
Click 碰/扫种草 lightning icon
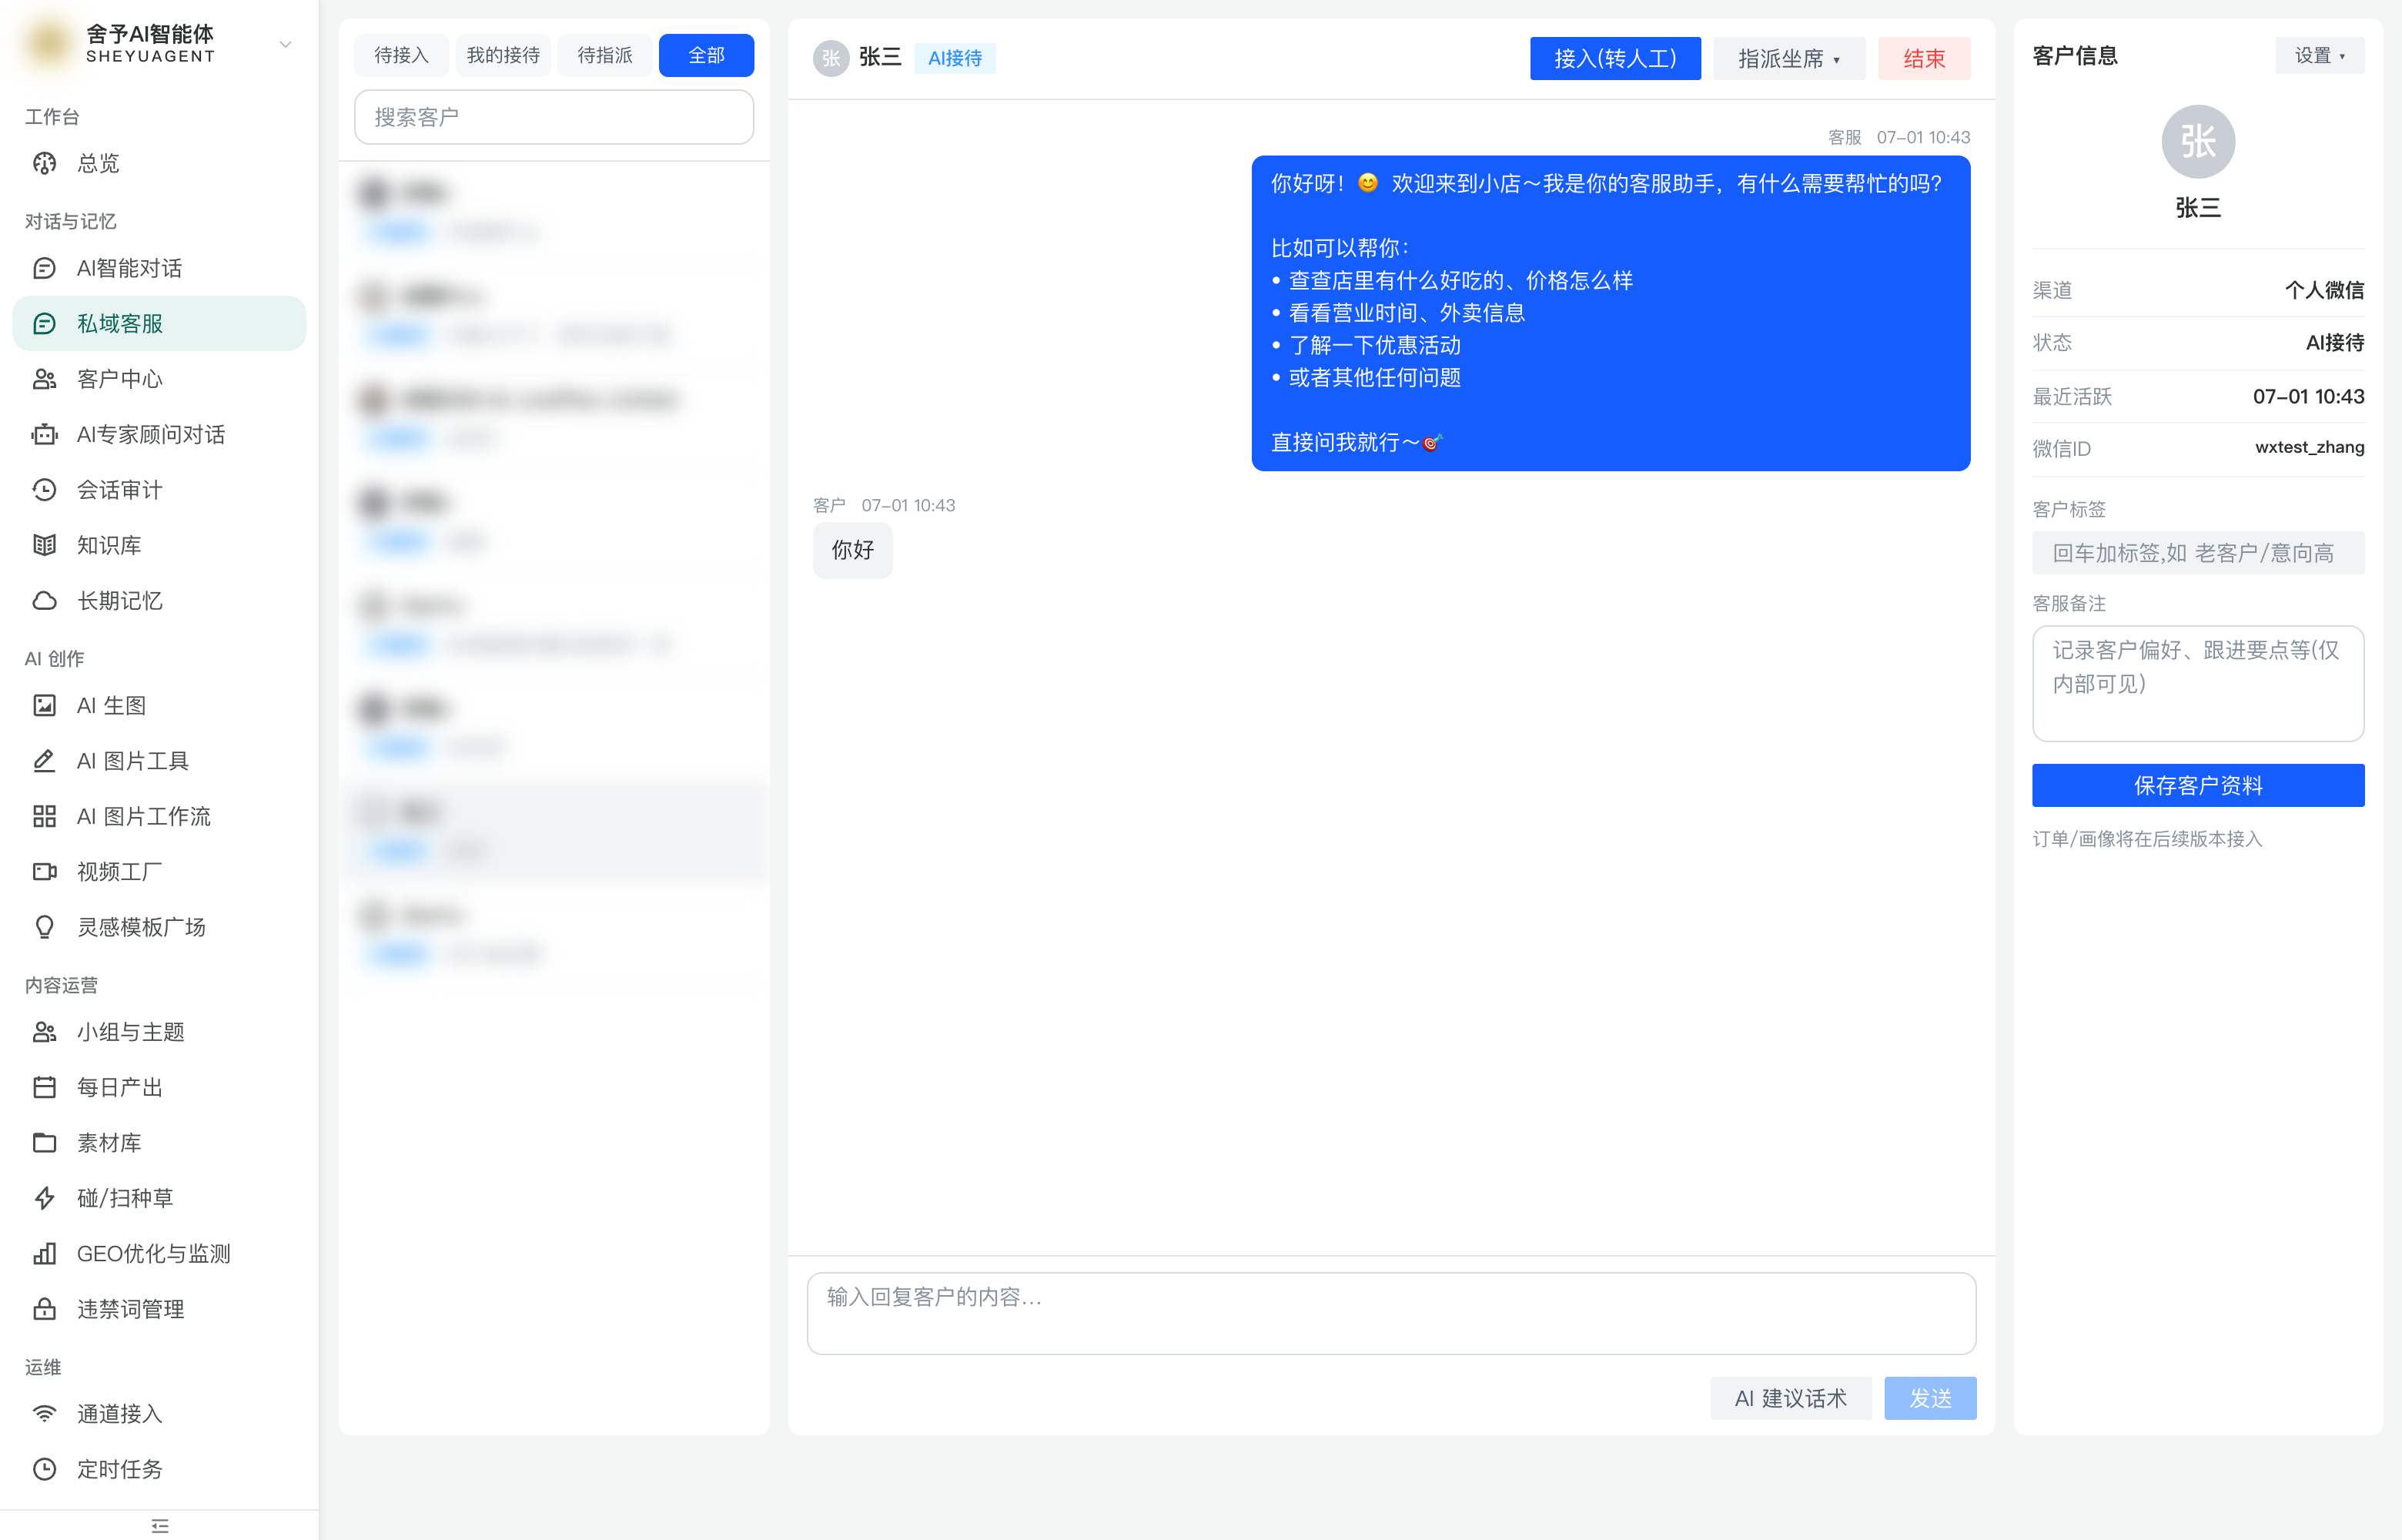click(44, 1198)
